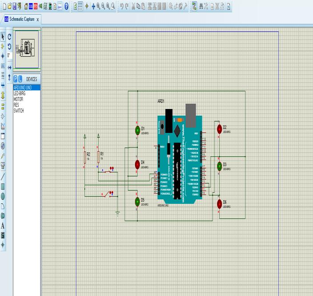Click the rotate clockwise icon
Image resolution: width=313 pixels, height=296 pixels.
tap(9, 37)
